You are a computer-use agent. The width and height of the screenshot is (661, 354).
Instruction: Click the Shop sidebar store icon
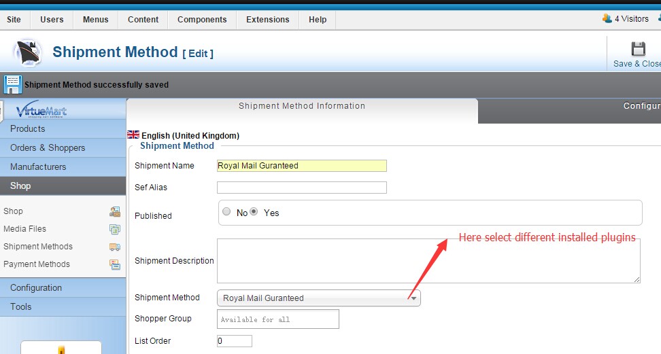tap(115, 211)
